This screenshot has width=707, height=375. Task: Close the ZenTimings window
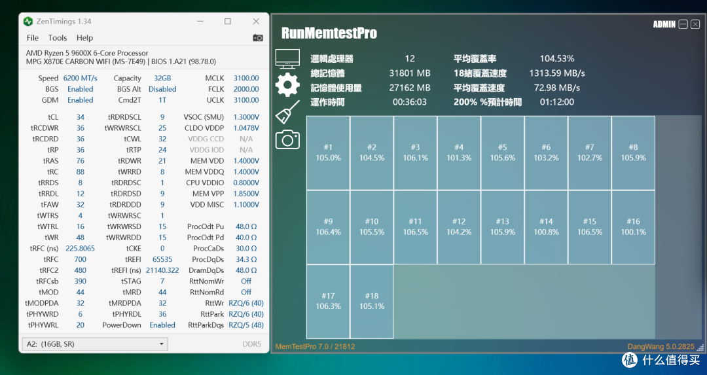pyautogui.click(x=256, y=21)
